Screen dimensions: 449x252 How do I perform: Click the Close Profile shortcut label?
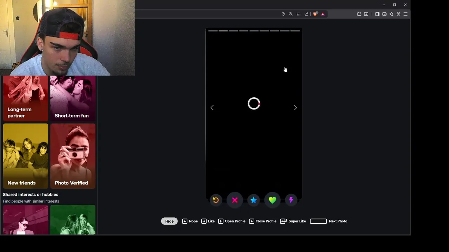(266, 221)
